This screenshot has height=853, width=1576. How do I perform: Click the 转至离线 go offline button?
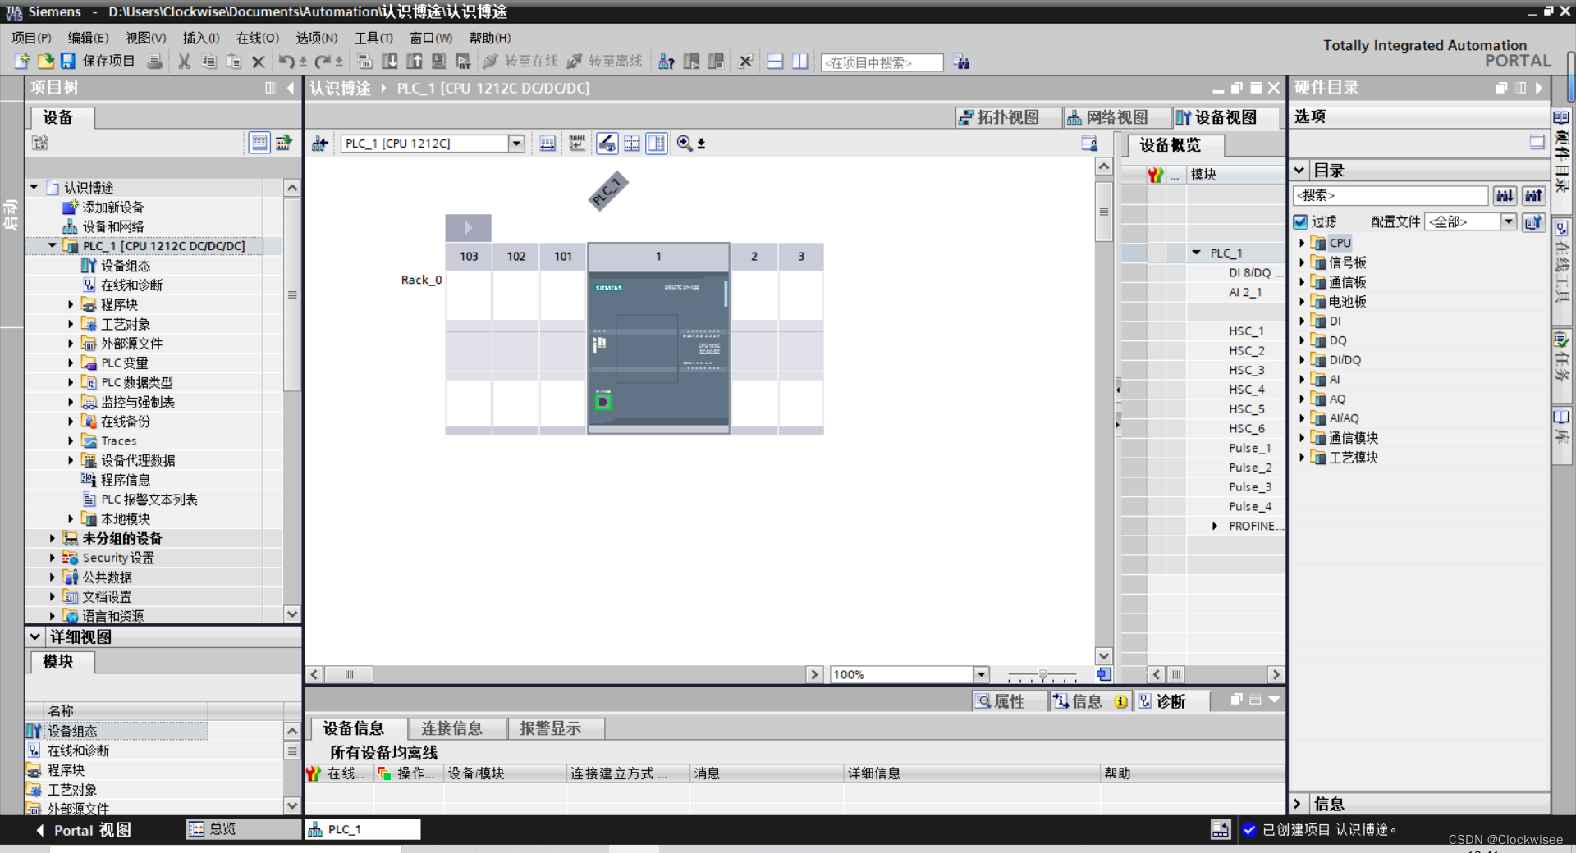[605, 62]
